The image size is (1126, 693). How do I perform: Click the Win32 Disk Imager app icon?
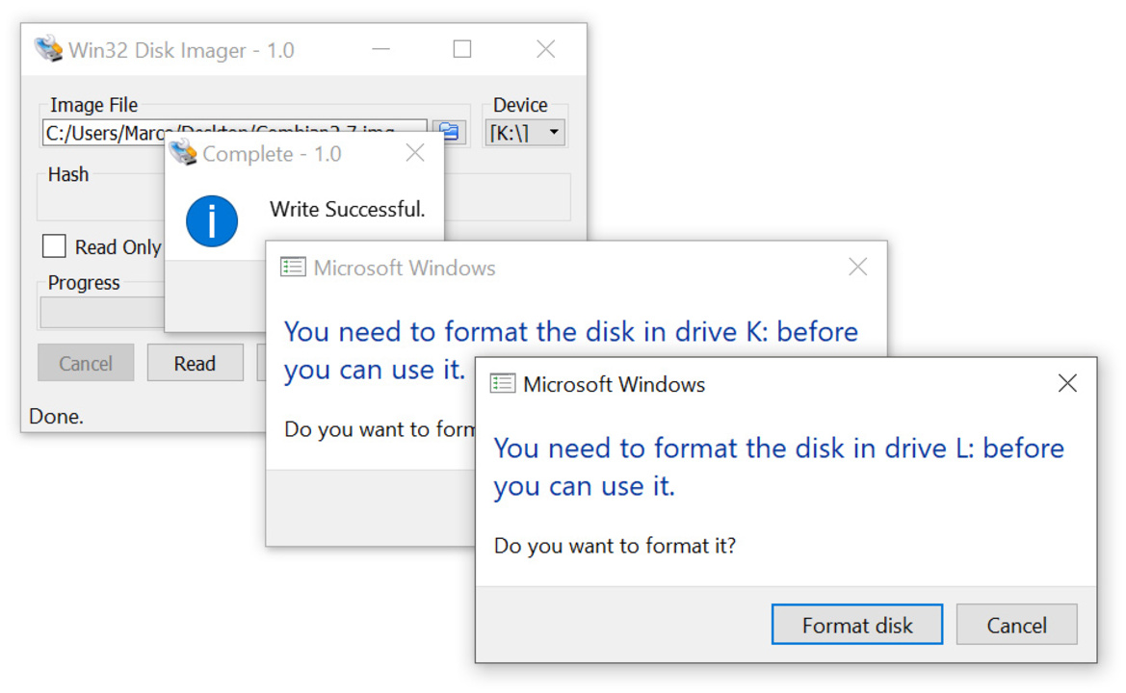(x=48, y=48)
